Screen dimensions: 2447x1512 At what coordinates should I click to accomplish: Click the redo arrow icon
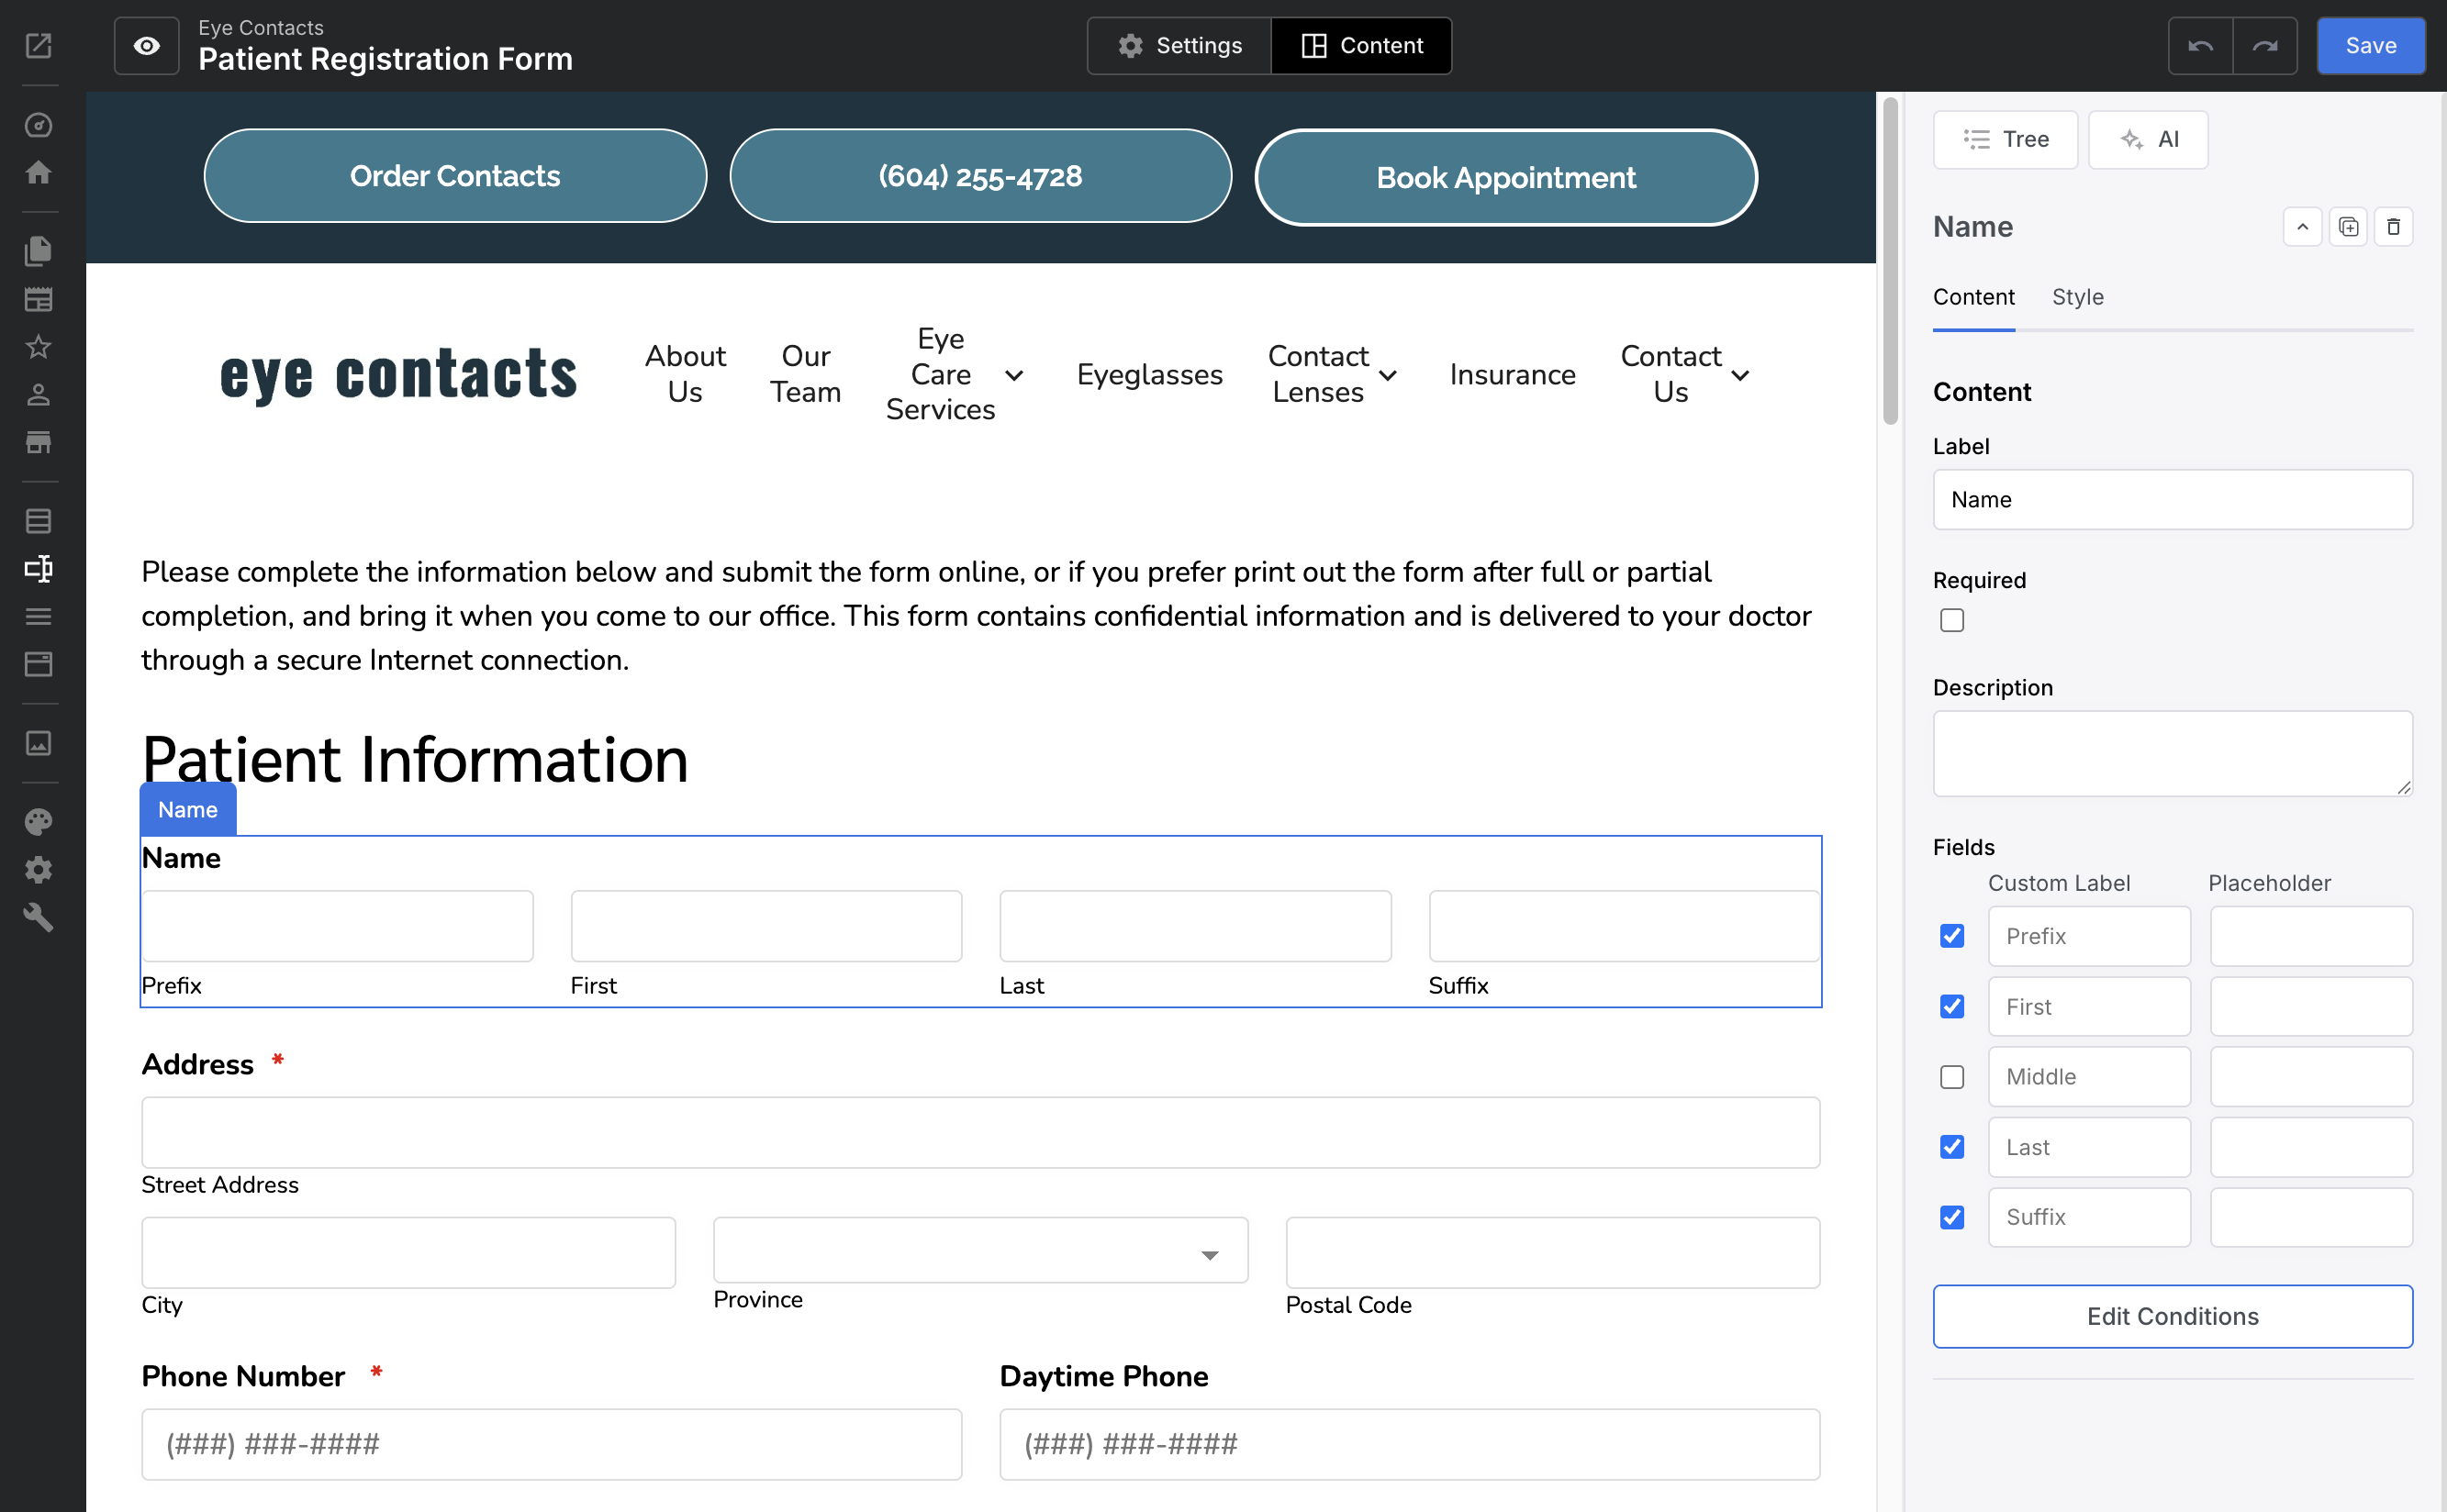(2265, 46)
